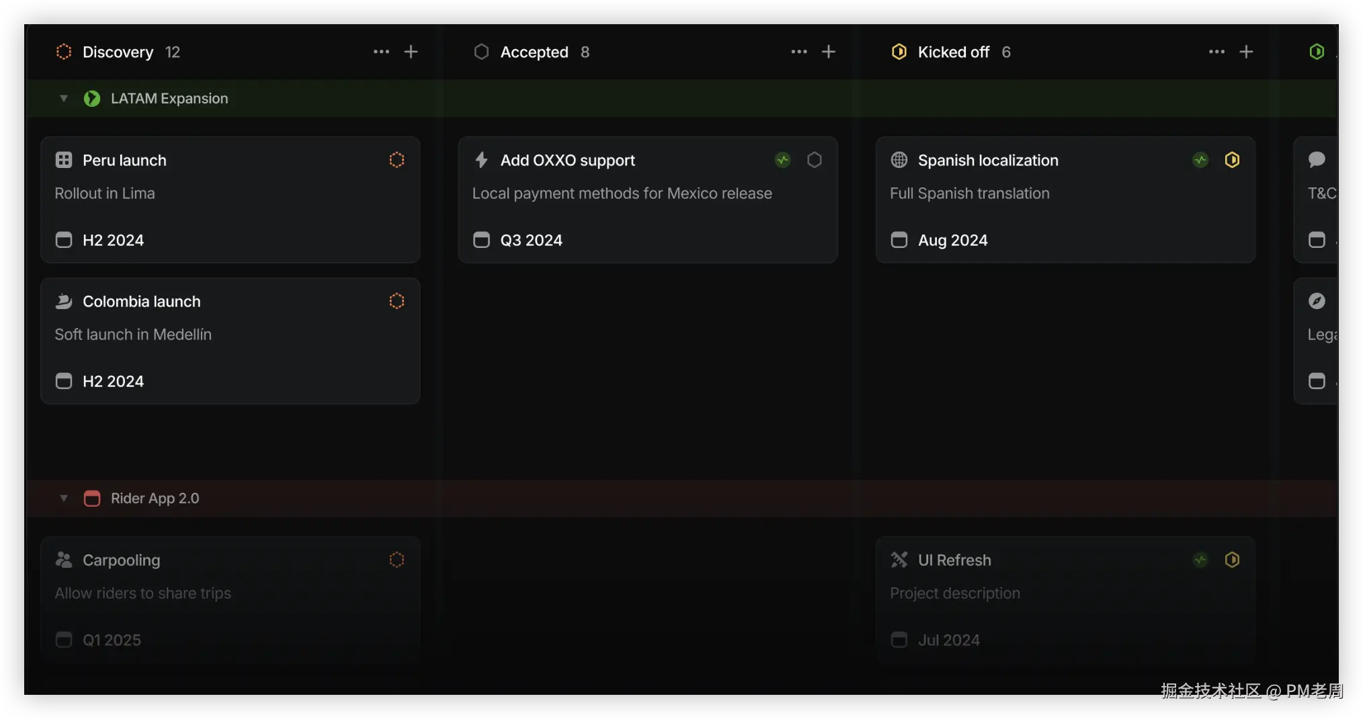Open the Discovery column options menu

coord(381,52)
